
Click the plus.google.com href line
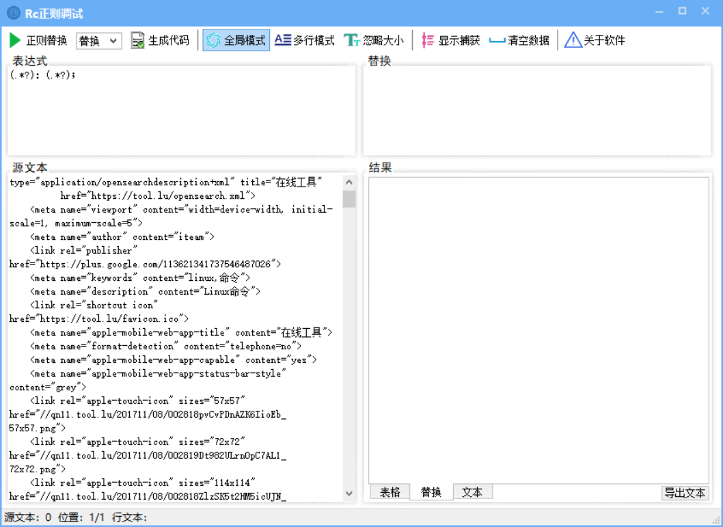[x=145, y=265]
